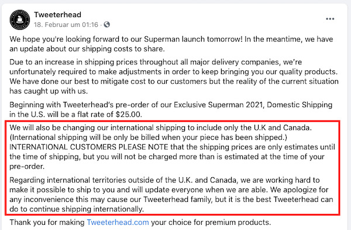This screenshot has width=351, height=230.
Task: Open the post timestamp 18. Februar um 01:16
Action: 66,25
